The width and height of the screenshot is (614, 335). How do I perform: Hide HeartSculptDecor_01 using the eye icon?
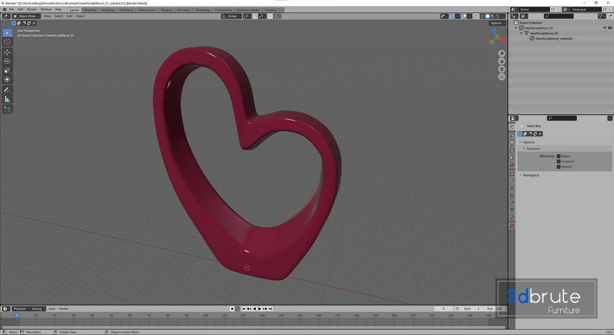click(604, 28)
